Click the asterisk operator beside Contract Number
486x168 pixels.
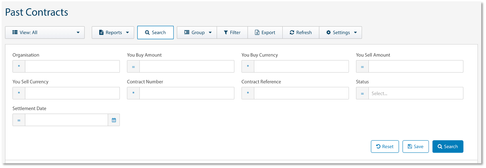[x=133, y=93]
